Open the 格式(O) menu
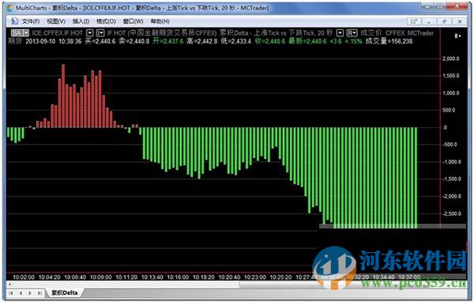 pos(106,21)
